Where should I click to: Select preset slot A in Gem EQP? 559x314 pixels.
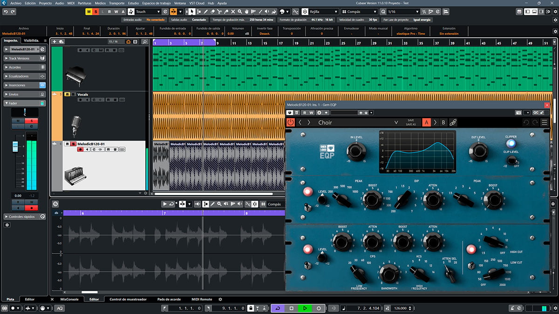pyautogui.click(x=426, y=122)
